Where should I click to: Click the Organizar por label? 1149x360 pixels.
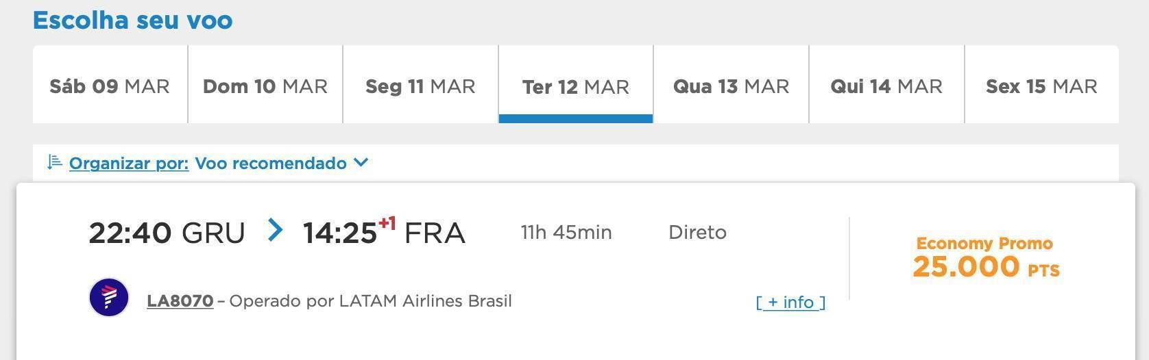tap(129, 164)
